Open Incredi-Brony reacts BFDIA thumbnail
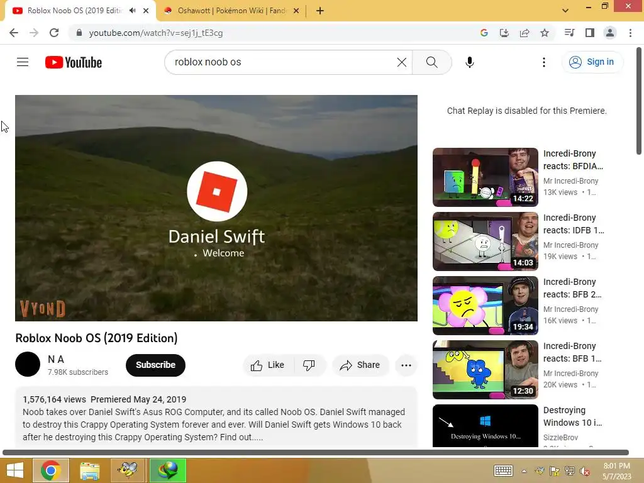The image size is (644, 483). coord(485,177)
